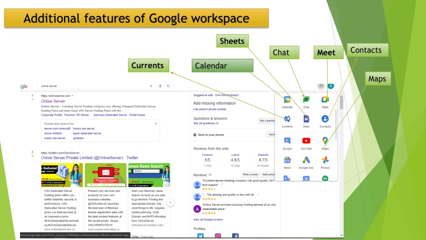Open the Calendar app icon
The height and width of the screenshot is (240, 426).
(x=287, y=100)
